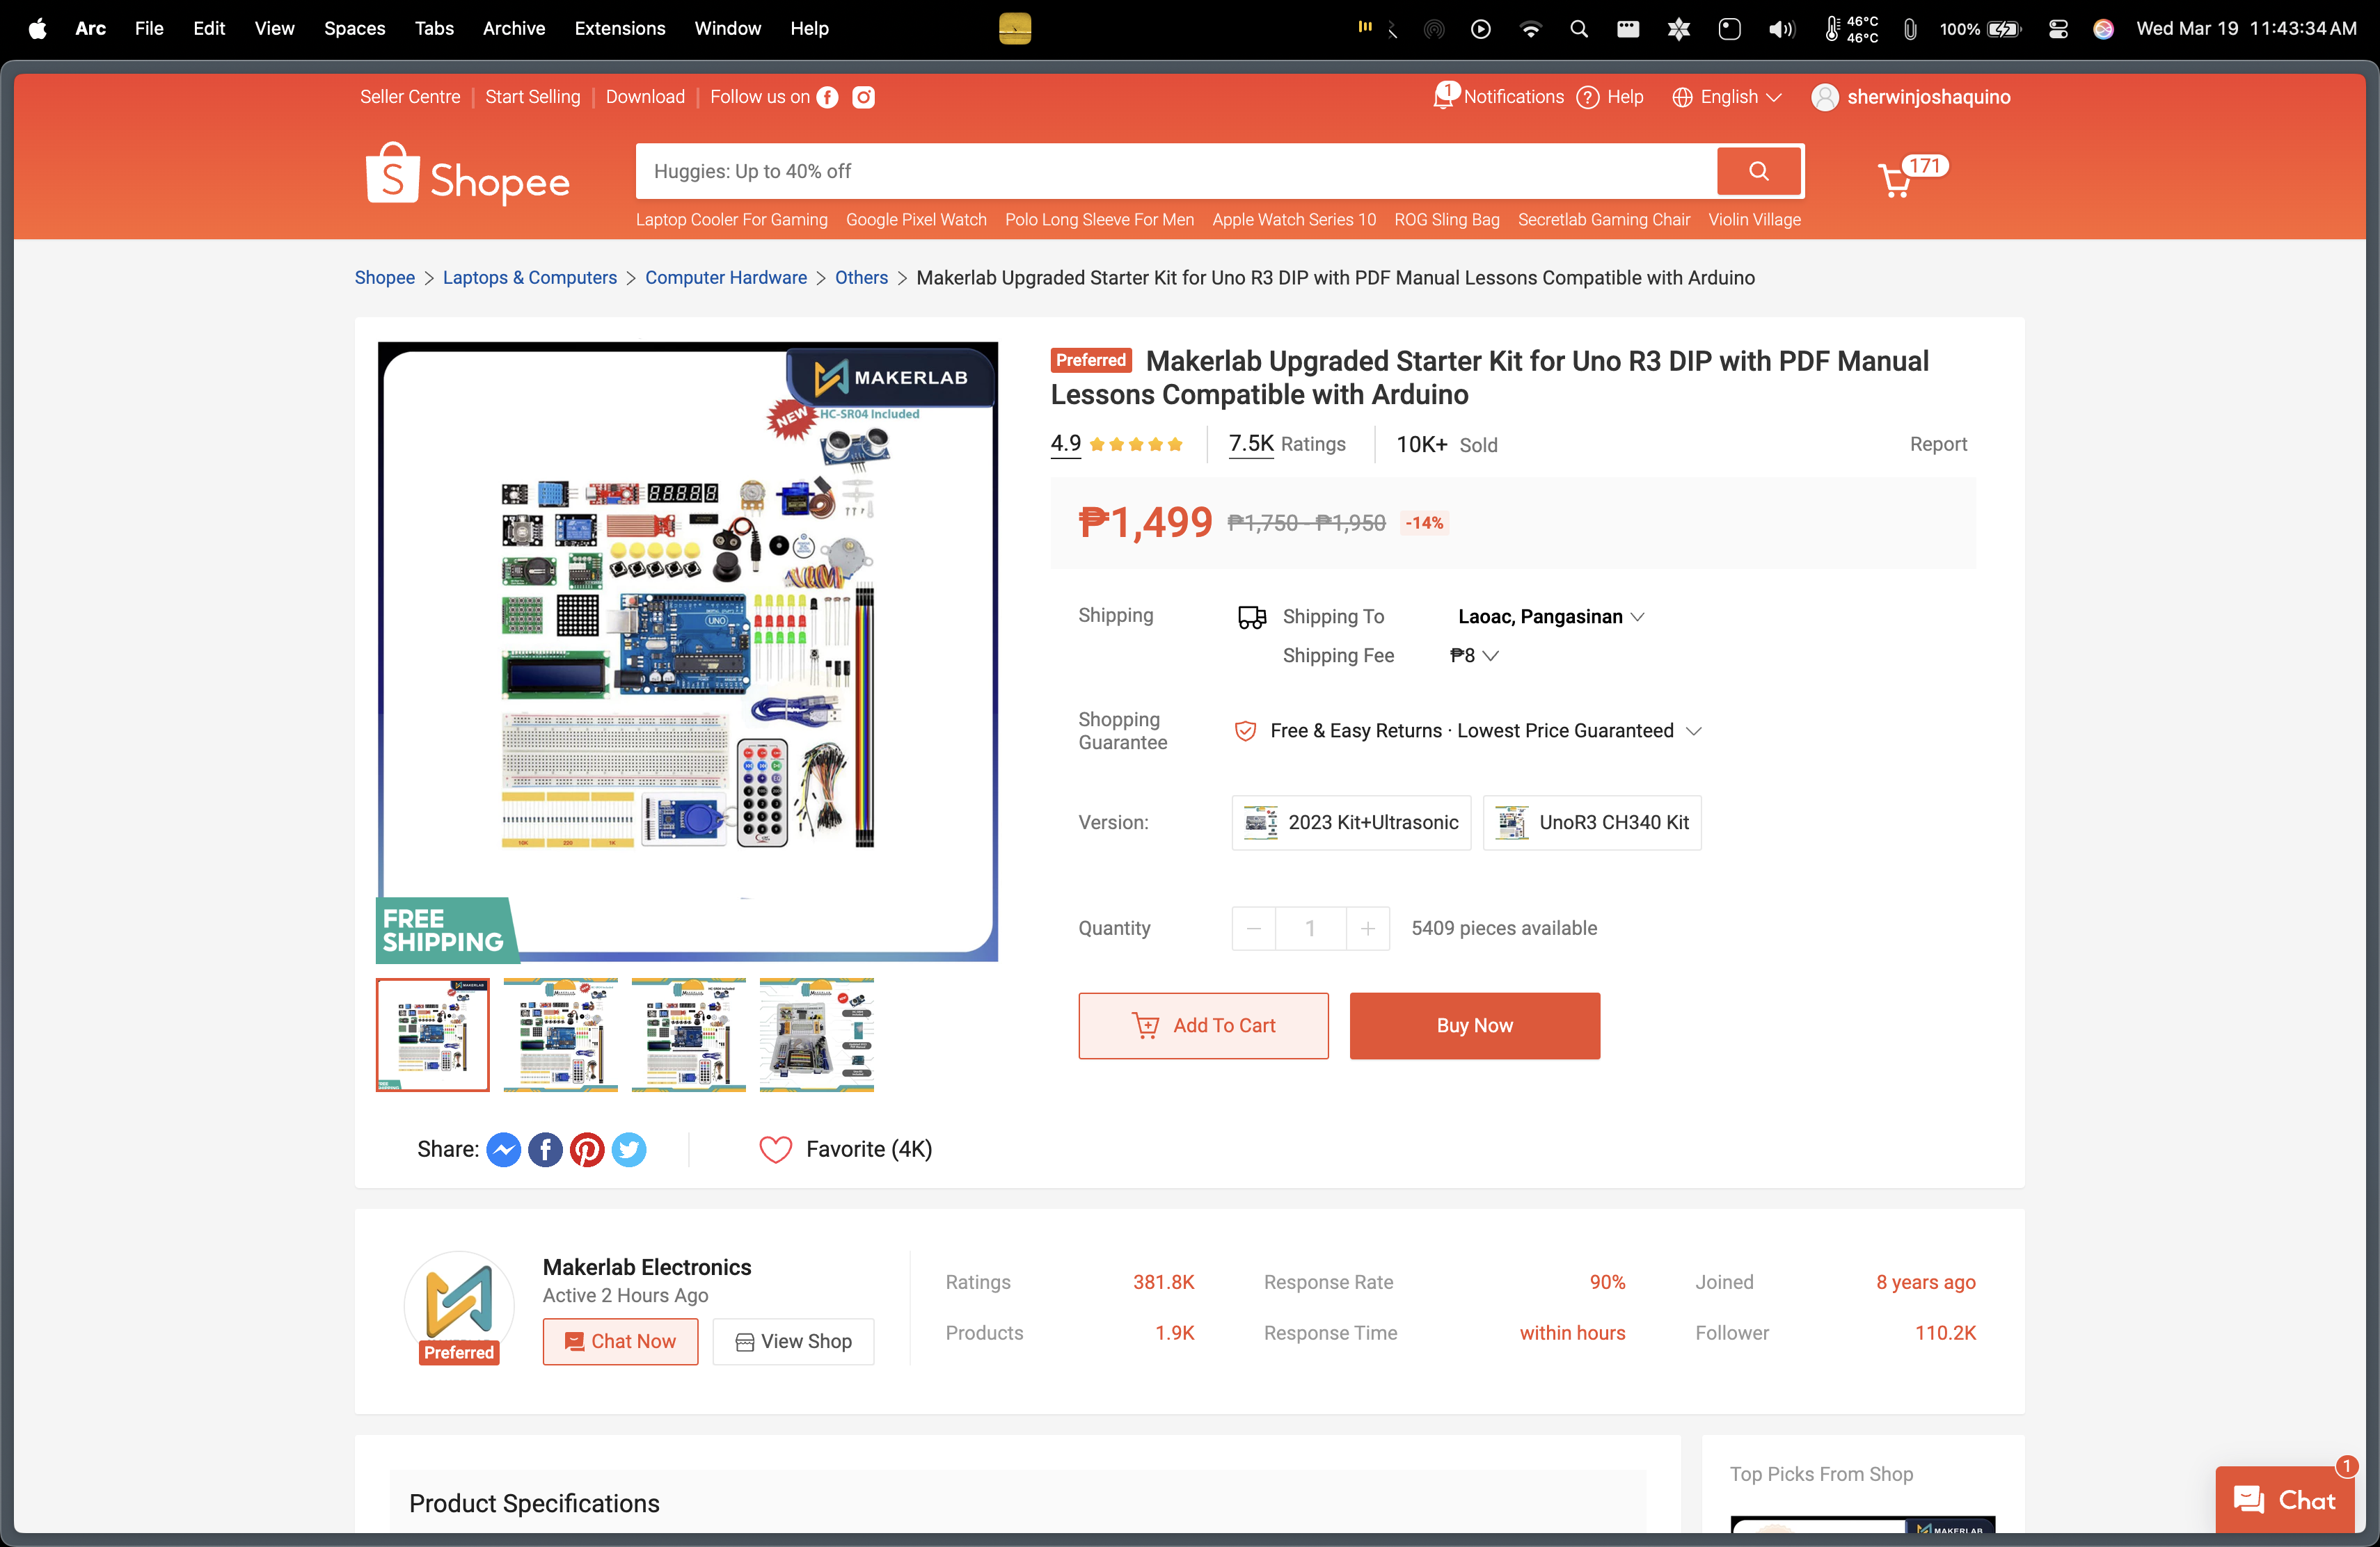Search suggestion Apple Watch Series 10
Image resolution: width=2380 pixels, height=1547 pixels.
[x=1294, y=220]
